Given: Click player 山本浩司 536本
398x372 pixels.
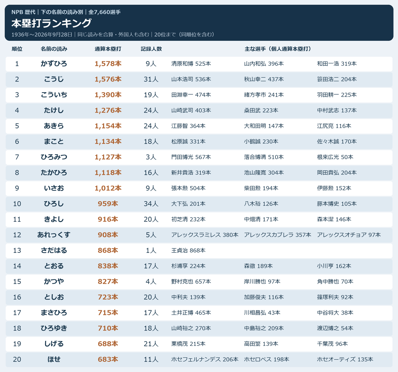Looking at the screenshot, I should pos(191,79).
